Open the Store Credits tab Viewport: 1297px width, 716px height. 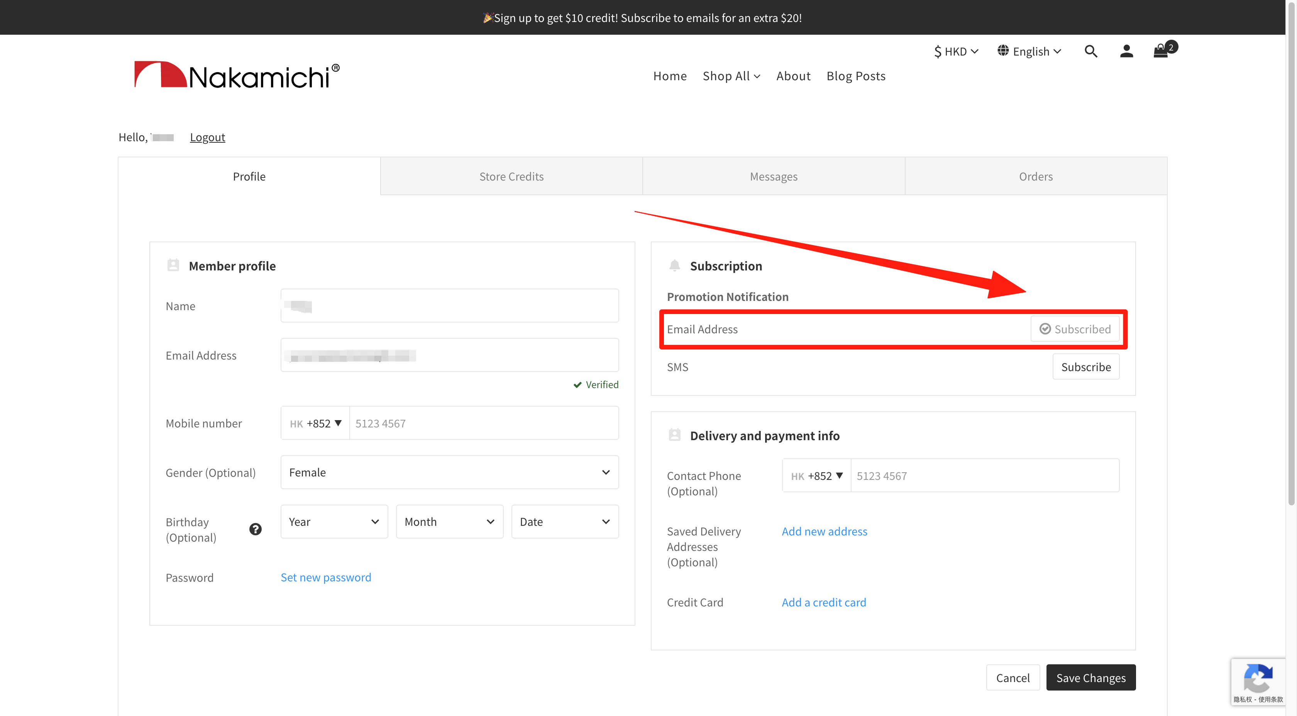(511, 176)
